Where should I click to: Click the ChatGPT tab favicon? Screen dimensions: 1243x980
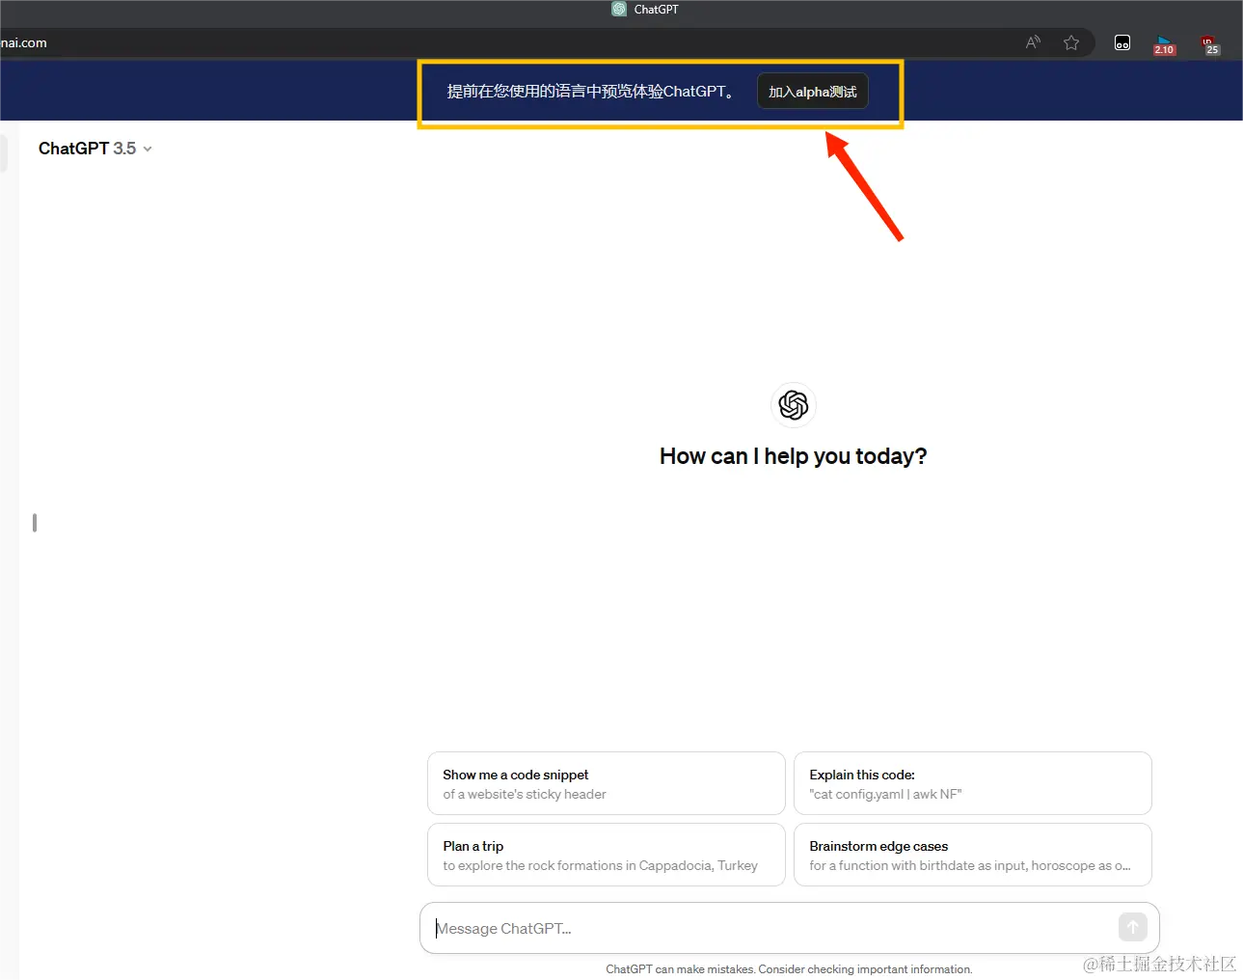619,9
